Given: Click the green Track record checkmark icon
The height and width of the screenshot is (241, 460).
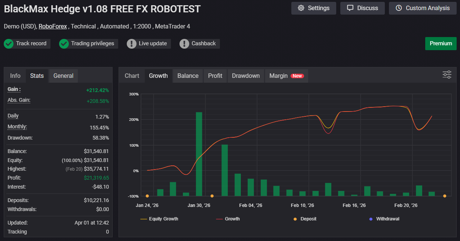Looking at the screenshot, I should click(9, 44).
